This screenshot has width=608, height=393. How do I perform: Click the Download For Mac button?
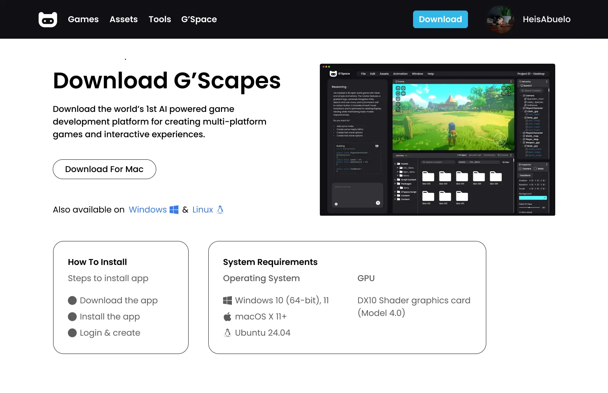104,169
